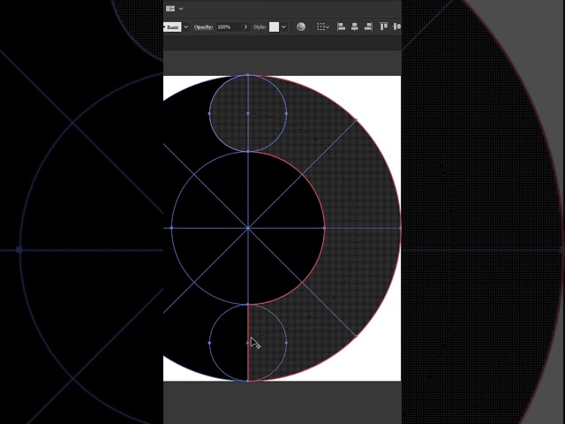
Task: Click the top small circle's center point
Action: pyautogui.click(x=248, y=113)
